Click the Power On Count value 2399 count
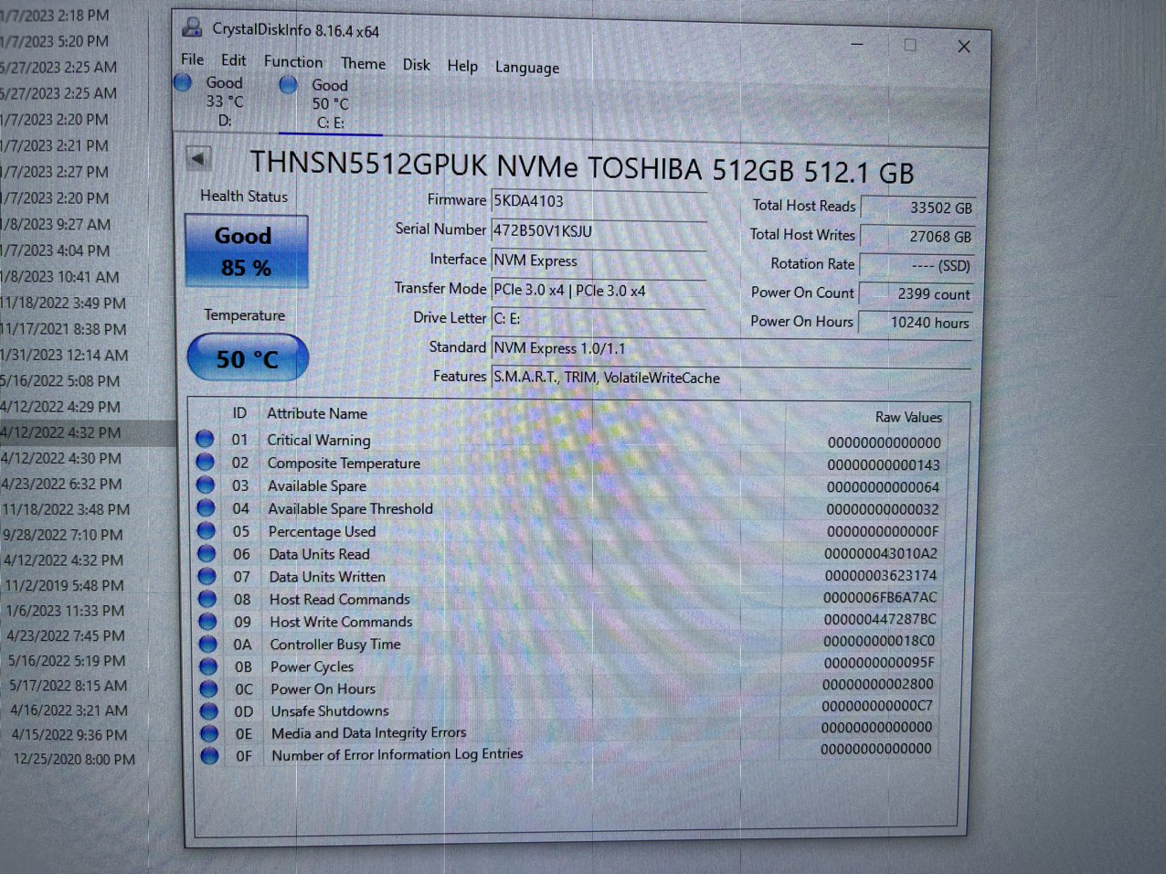 click(917, 293)
